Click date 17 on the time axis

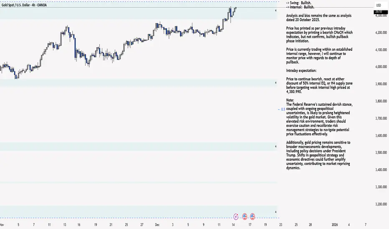coord(250,225)
